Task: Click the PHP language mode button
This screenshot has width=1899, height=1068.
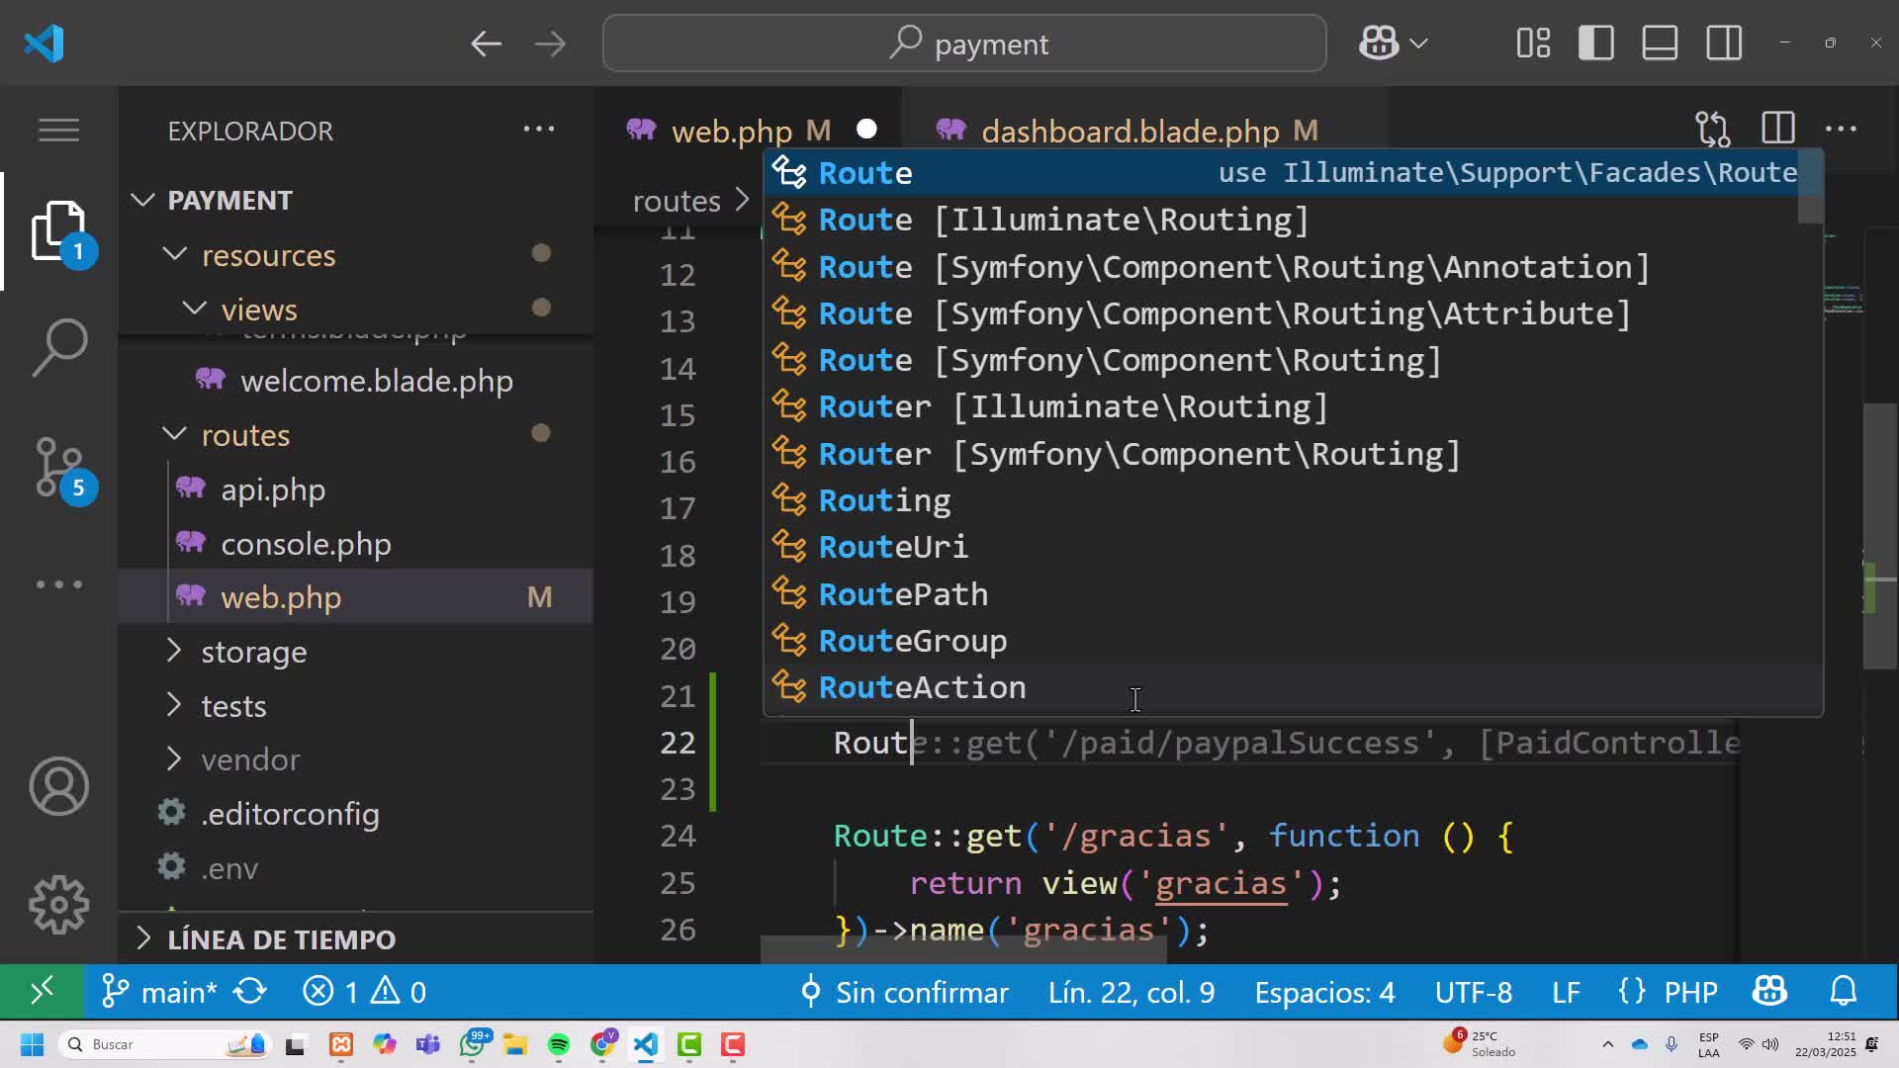Action: [x=1689, y=992]
